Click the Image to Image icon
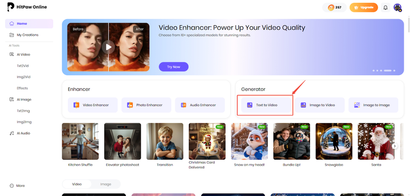 pyautogui.click(x=357, y=105)
